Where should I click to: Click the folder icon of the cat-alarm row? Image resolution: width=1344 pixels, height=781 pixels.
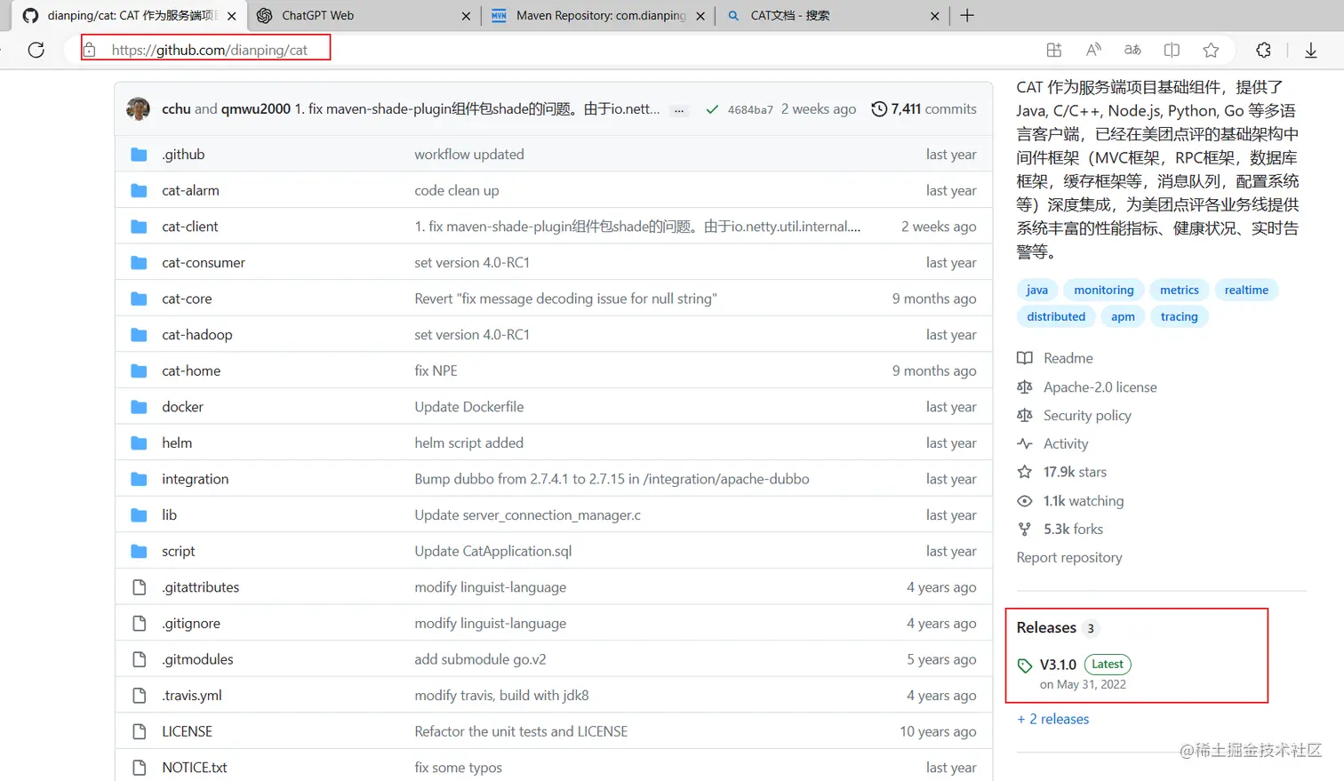coord(139,190)
